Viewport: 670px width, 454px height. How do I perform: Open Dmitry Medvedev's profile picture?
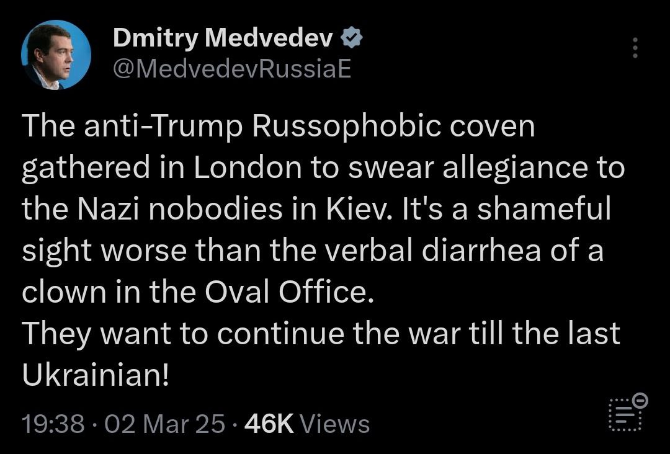[x=56, y=55]
